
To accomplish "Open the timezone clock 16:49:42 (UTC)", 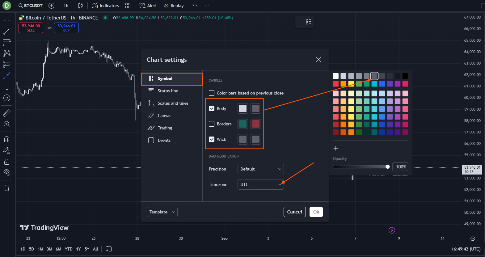I will 466,249.
